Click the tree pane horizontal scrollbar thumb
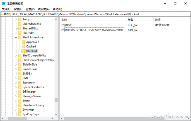Image resolution: width=191 pixels, height=121 pixels. [17, 118]
